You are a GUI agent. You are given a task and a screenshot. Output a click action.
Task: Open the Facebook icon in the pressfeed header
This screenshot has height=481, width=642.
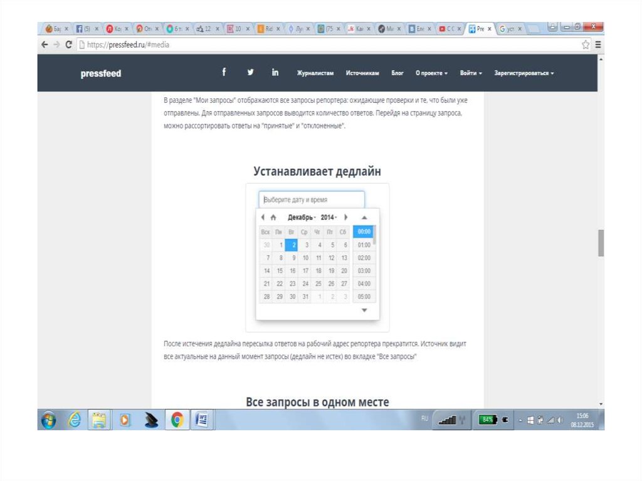tap(224, 72)
